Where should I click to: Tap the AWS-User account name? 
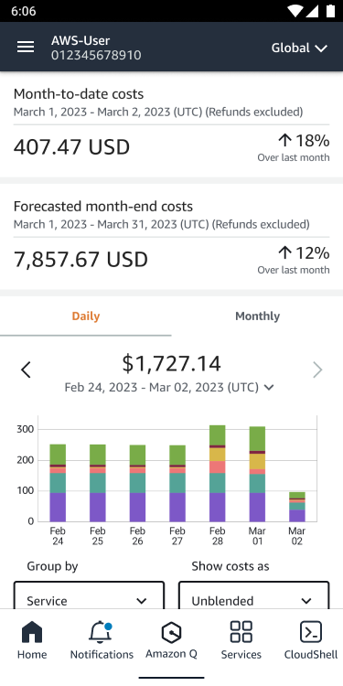point(80,40)
